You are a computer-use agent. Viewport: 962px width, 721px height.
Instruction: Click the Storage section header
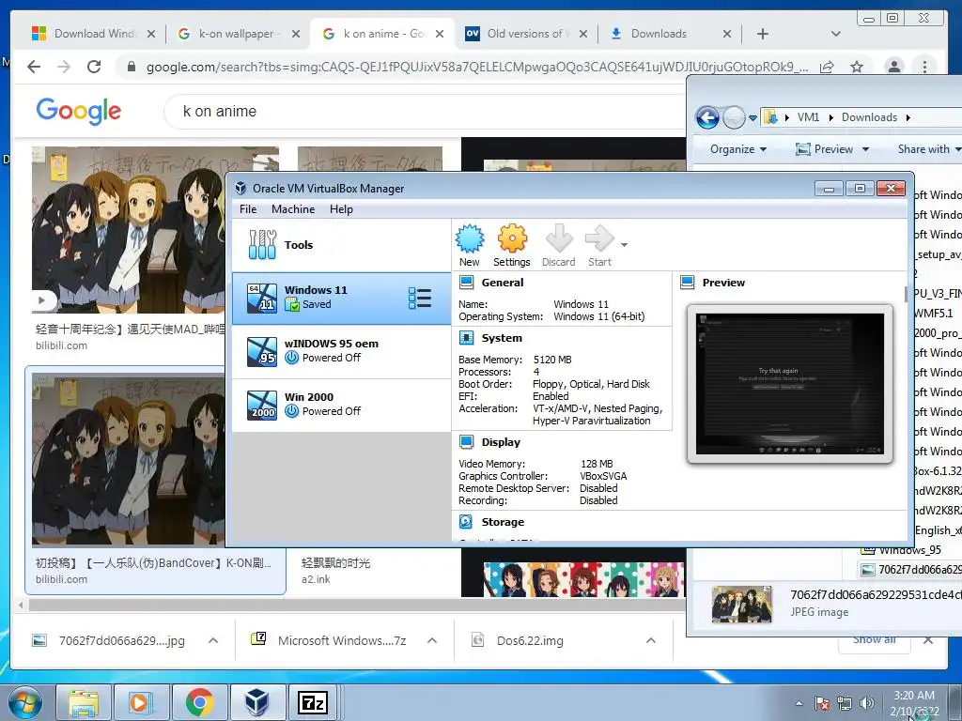[503, 522]
